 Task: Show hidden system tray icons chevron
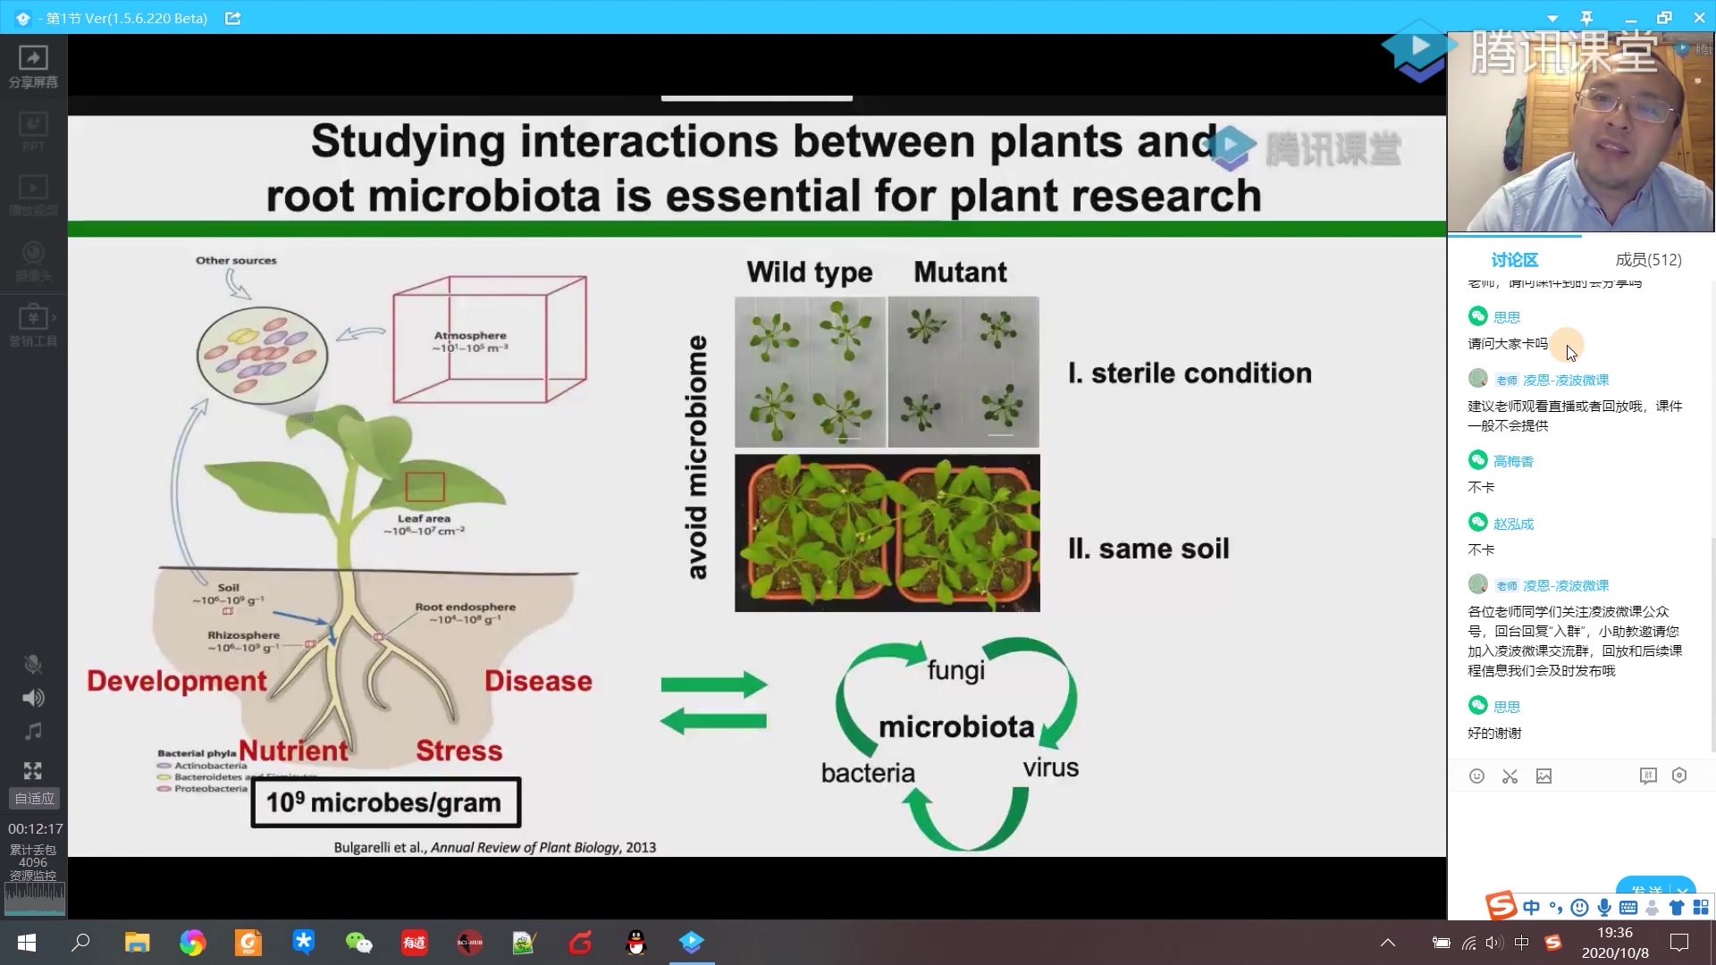tap(1388, 943)
